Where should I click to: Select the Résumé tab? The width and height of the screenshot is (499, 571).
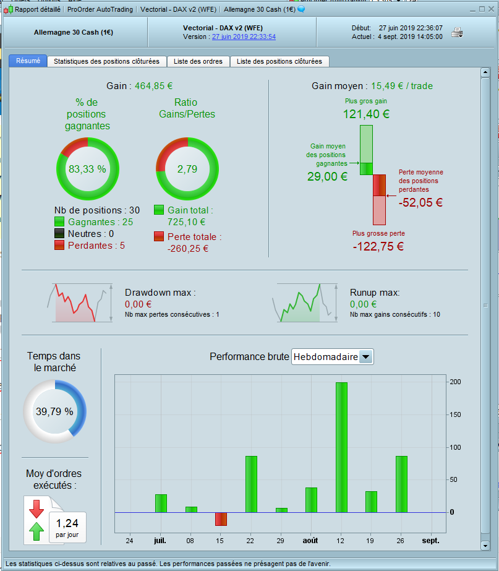tap(28, 61)
